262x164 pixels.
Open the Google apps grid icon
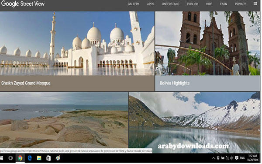[x=255, y=3]
